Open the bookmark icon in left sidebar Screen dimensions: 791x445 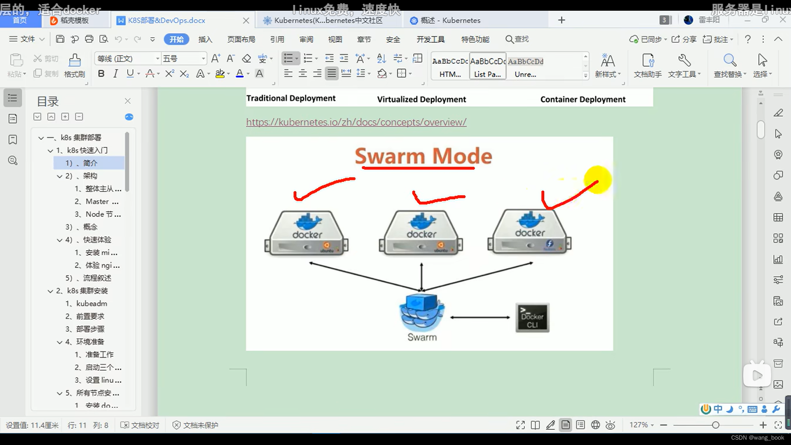point(13,140)
